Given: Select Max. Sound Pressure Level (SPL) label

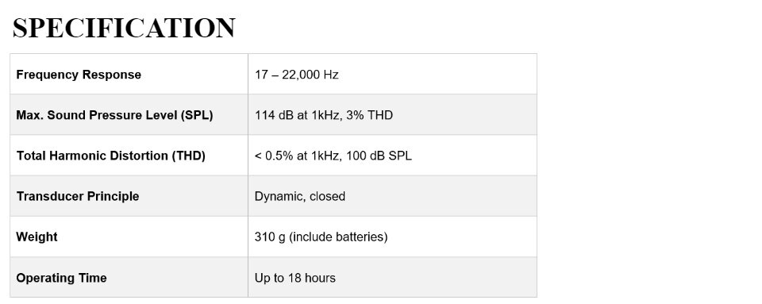Looking at the screenshot, I should pos(114,116).
